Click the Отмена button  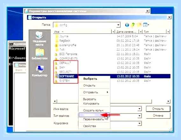point(158,115)
